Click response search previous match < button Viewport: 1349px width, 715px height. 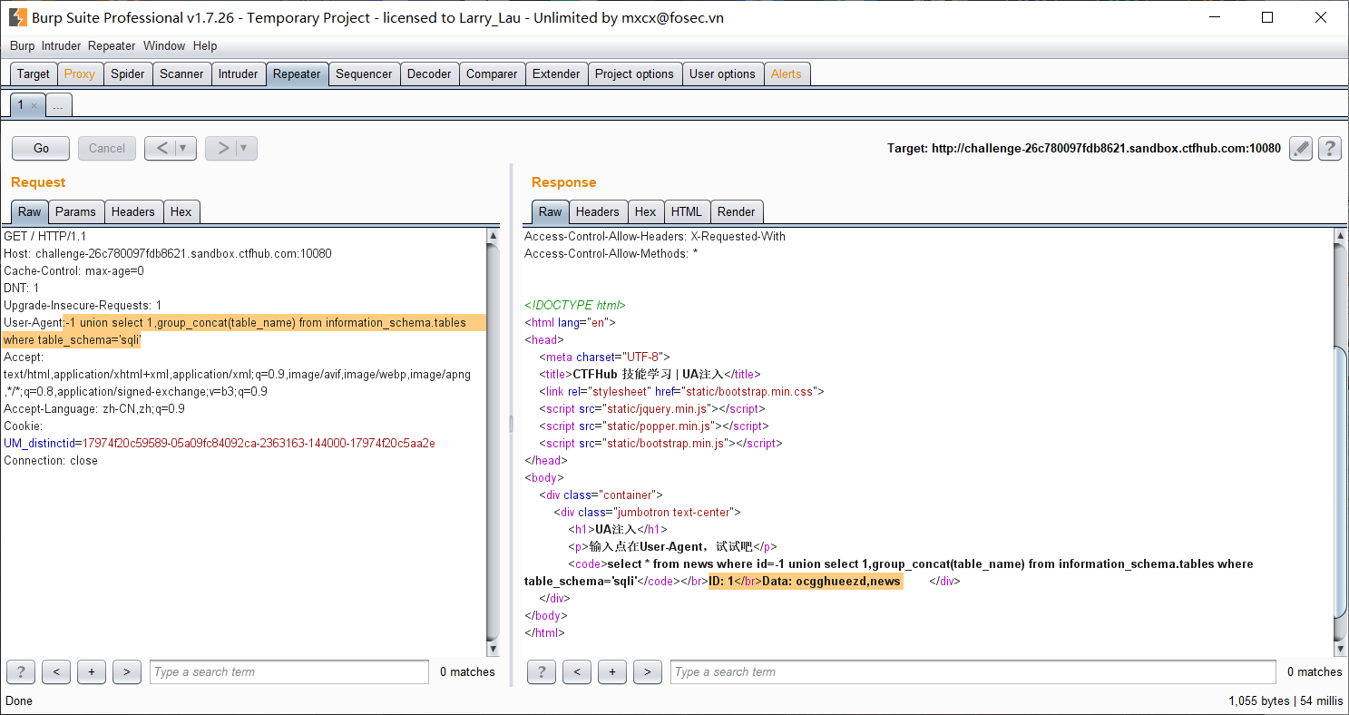[x=577, y=671]
